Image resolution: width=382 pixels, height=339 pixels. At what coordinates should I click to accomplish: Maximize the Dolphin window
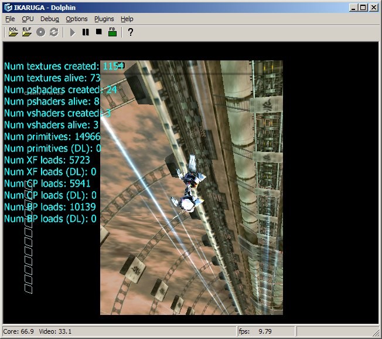(363, 8)
